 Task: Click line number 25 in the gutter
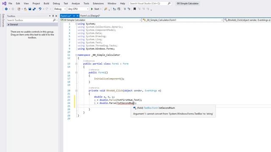click(x=69, y=106)
